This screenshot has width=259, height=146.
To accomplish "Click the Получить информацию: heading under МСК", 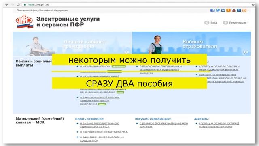I will pos(153,119).
